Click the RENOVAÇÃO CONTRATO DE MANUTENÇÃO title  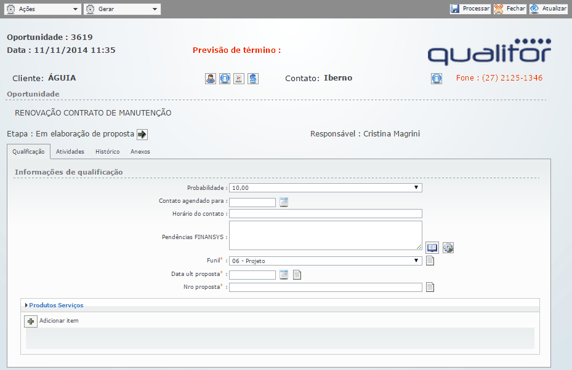(x=93, y=113)
